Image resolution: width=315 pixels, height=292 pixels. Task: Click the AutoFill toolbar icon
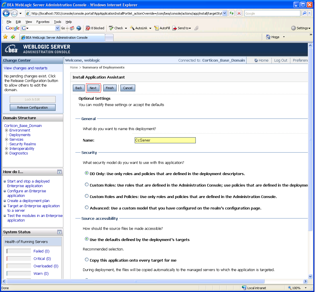coord(156,28)
